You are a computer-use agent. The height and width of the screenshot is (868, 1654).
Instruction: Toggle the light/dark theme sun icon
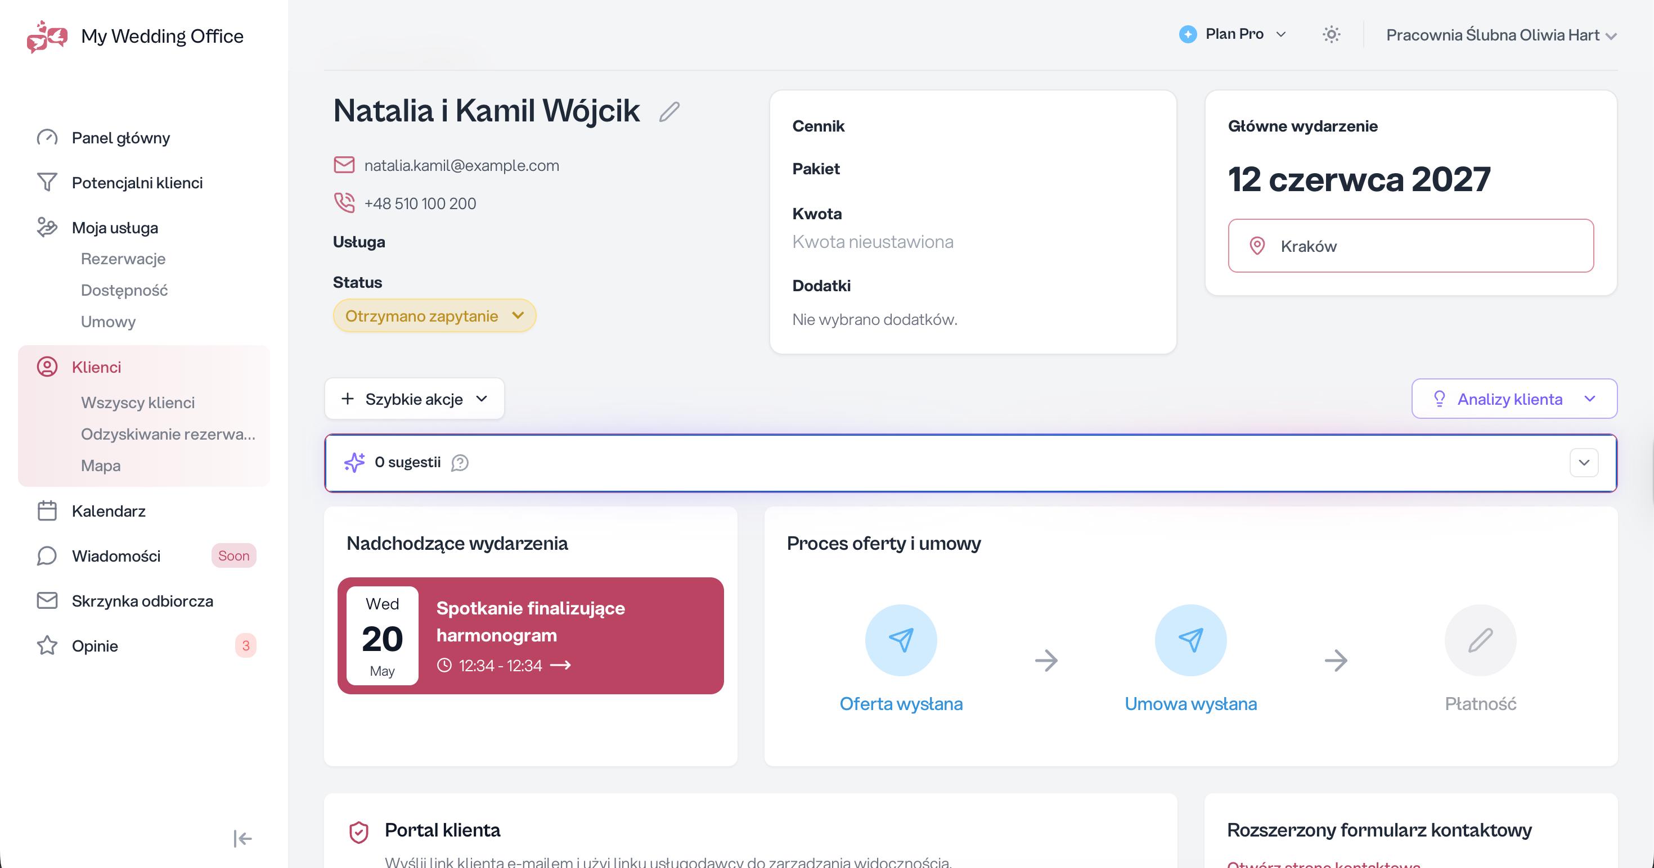point(1331,35)
